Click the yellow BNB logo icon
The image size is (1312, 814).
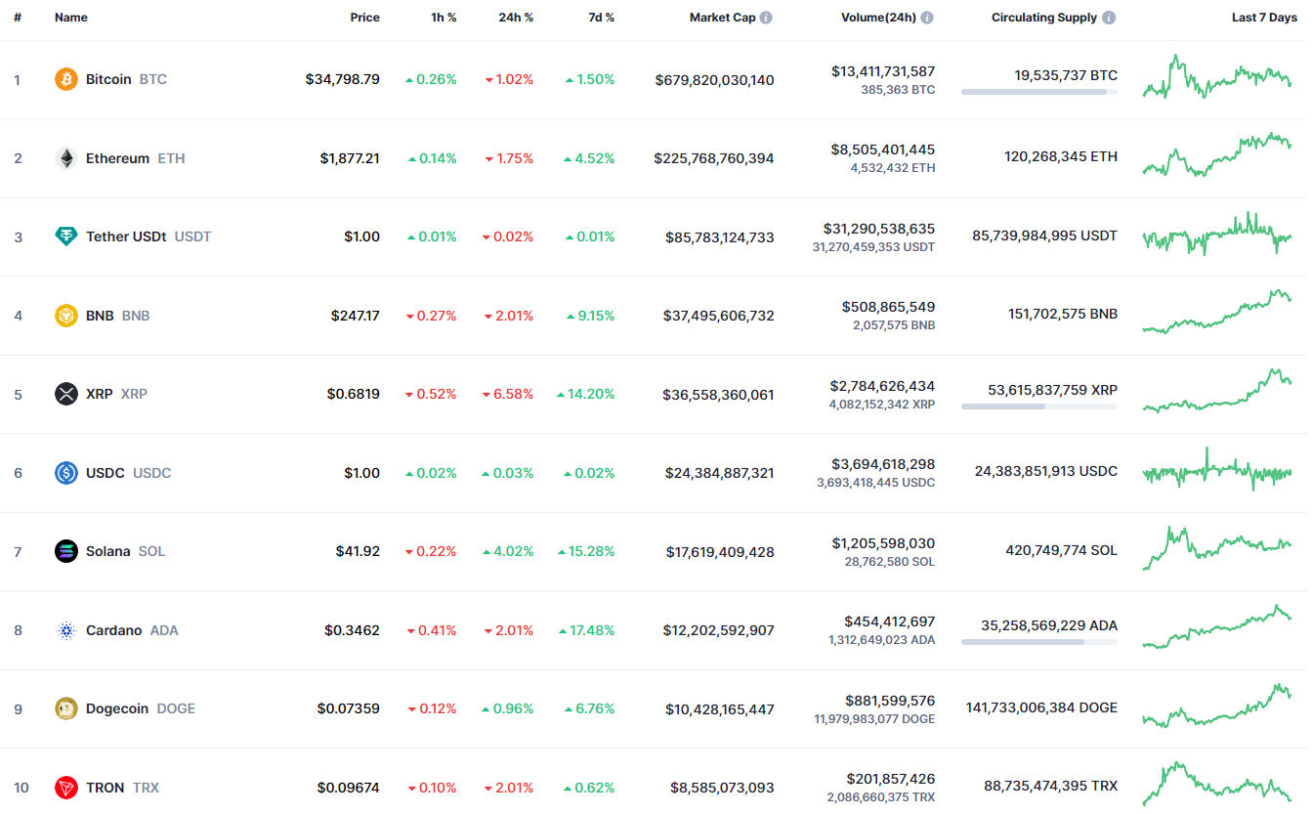[x=66, y=316]
